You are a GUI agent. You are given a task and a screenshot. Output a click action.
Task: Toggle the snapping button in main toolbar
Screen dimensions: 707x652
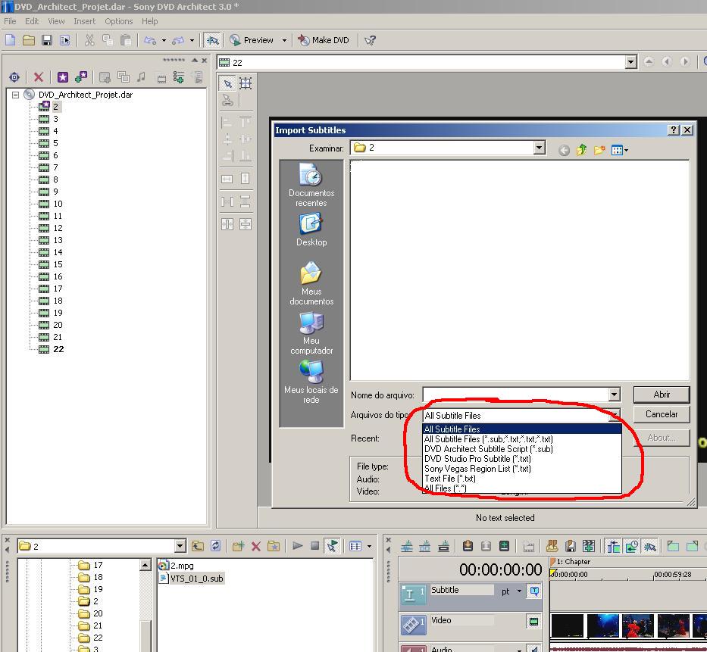(212, 40)
